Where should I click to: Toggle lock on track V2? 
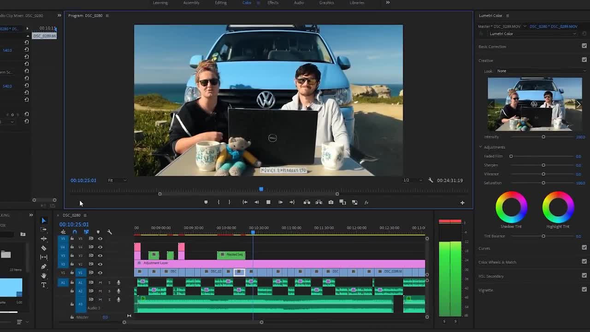[x=72, y=264]
